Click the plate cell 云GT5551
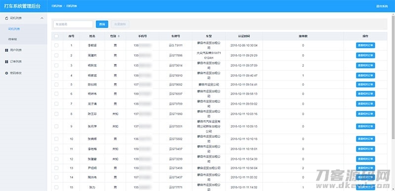395x191 pixels. tap(176, 126)
